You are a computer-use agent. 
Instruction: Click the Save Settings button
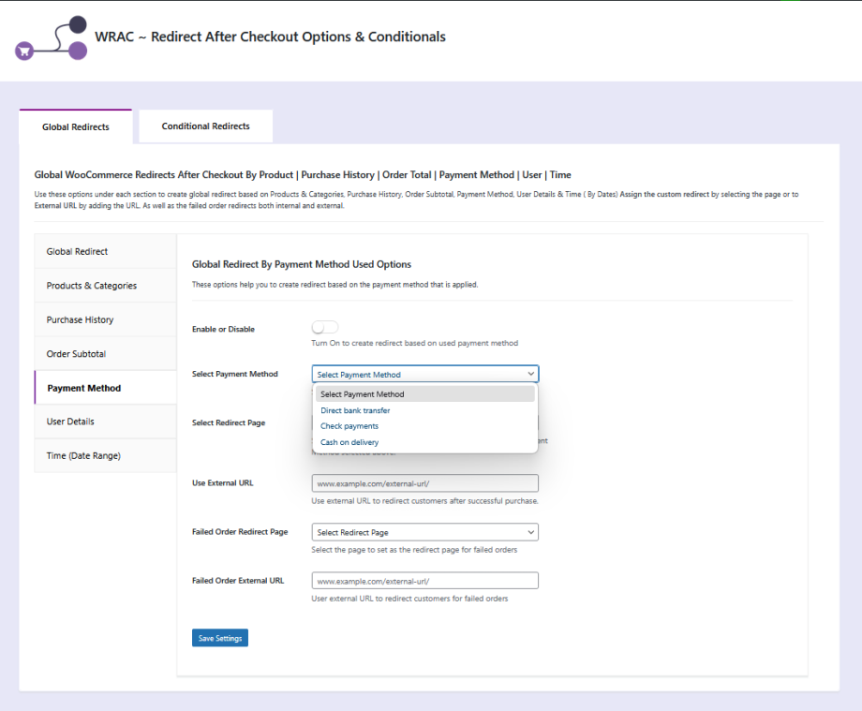[220, 638]
